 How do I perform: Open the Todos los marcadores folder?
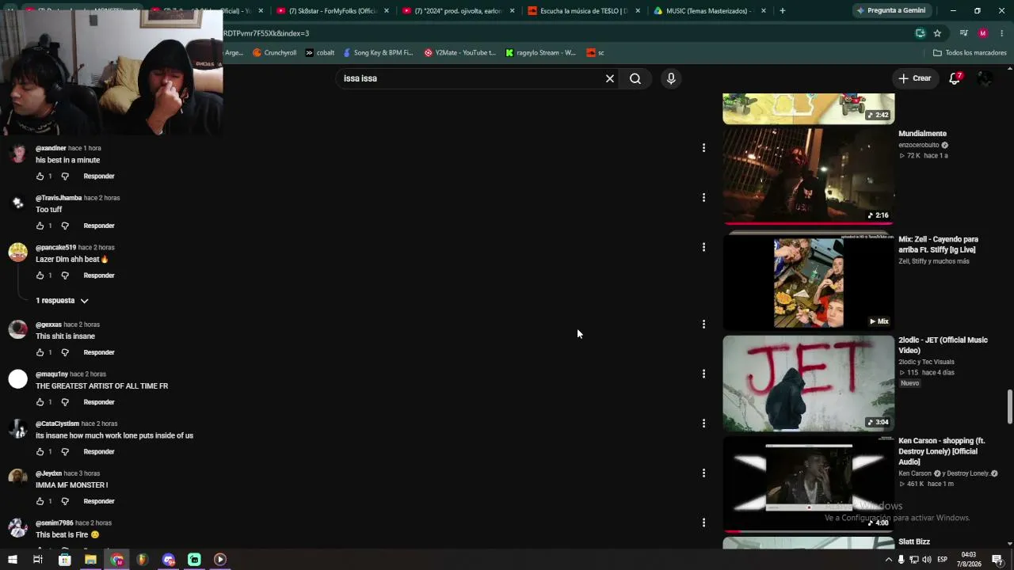[970, 53]
